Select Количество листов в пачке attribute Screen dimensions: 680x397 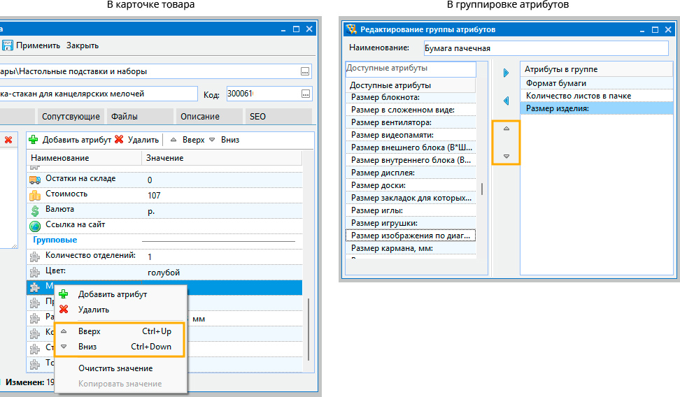pyautogui.click(x=597, y=95)
